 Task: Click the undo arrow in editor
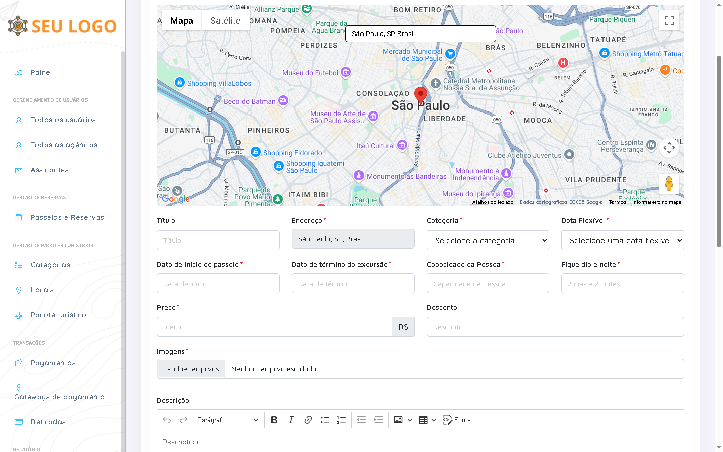click(x=167, y=420)
